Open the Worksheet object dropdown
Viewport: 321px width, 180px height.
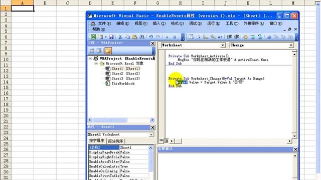pos(223,45)
